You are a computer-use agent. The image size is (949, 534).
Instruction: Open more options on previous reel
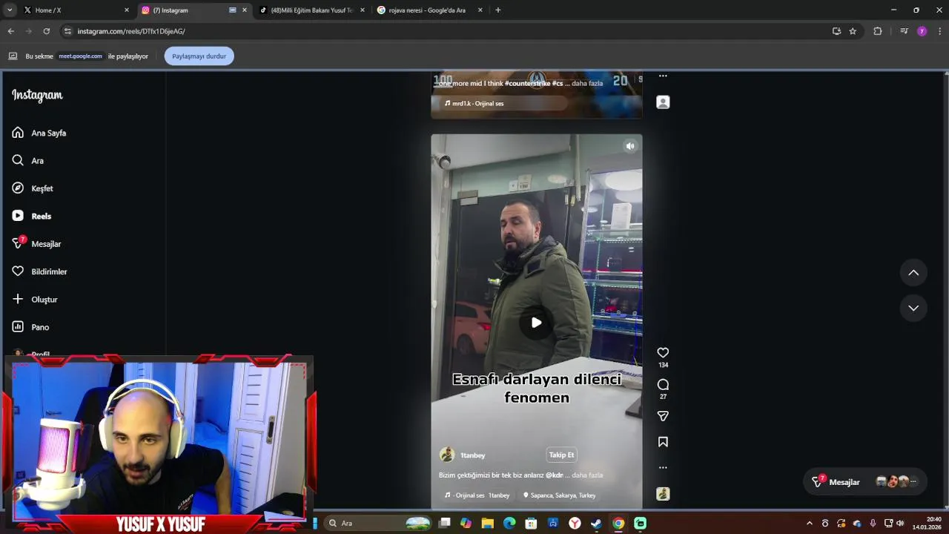pos(663,76)
